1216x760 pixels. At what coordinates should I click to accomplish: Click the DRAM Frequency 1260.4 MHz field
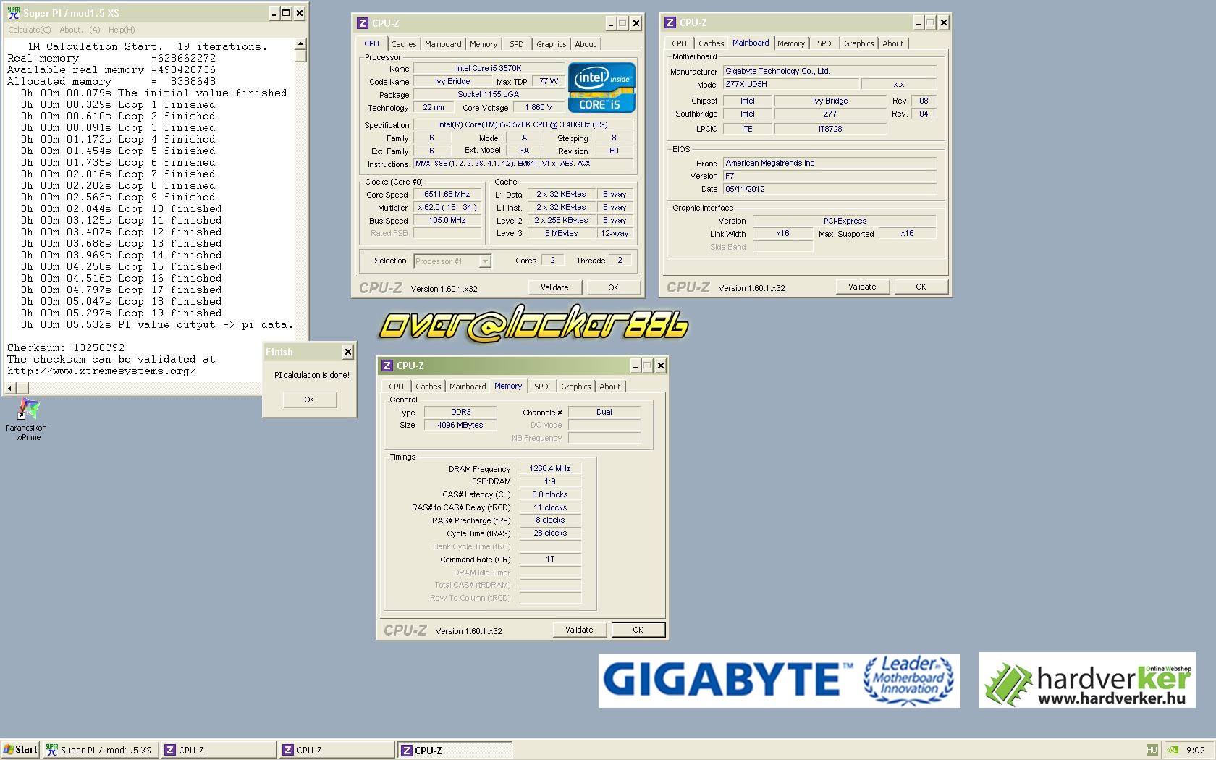coord(550,468)
